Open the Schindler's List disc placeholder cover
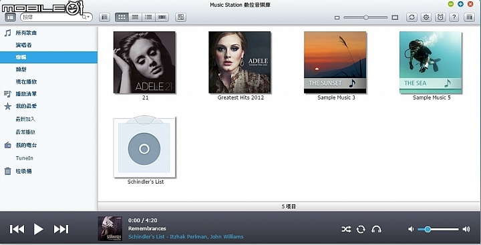Viewport: 481px width, 245px height. (x=144, y=147)
